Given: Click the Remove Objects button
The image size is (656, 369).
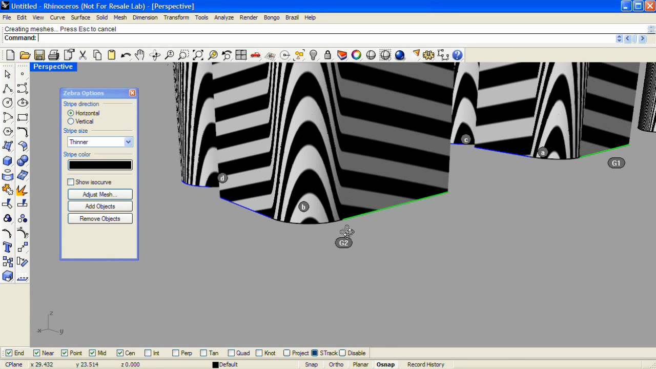Looking at the screenshot, I should click(x=100, y=219).
